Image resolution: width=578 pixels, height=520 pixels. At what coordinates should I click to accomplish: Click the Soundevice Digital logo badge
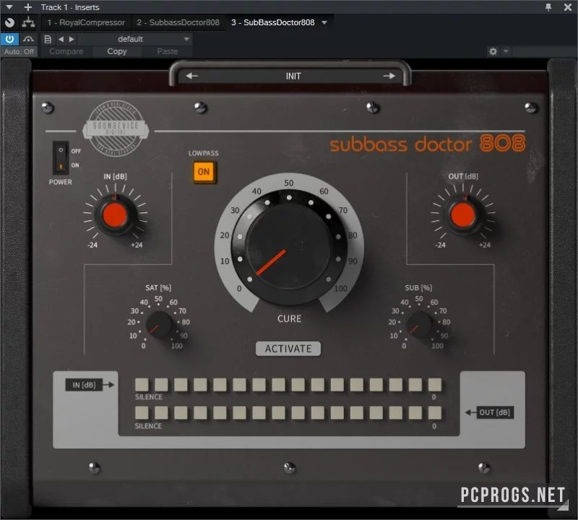point(116,129)
